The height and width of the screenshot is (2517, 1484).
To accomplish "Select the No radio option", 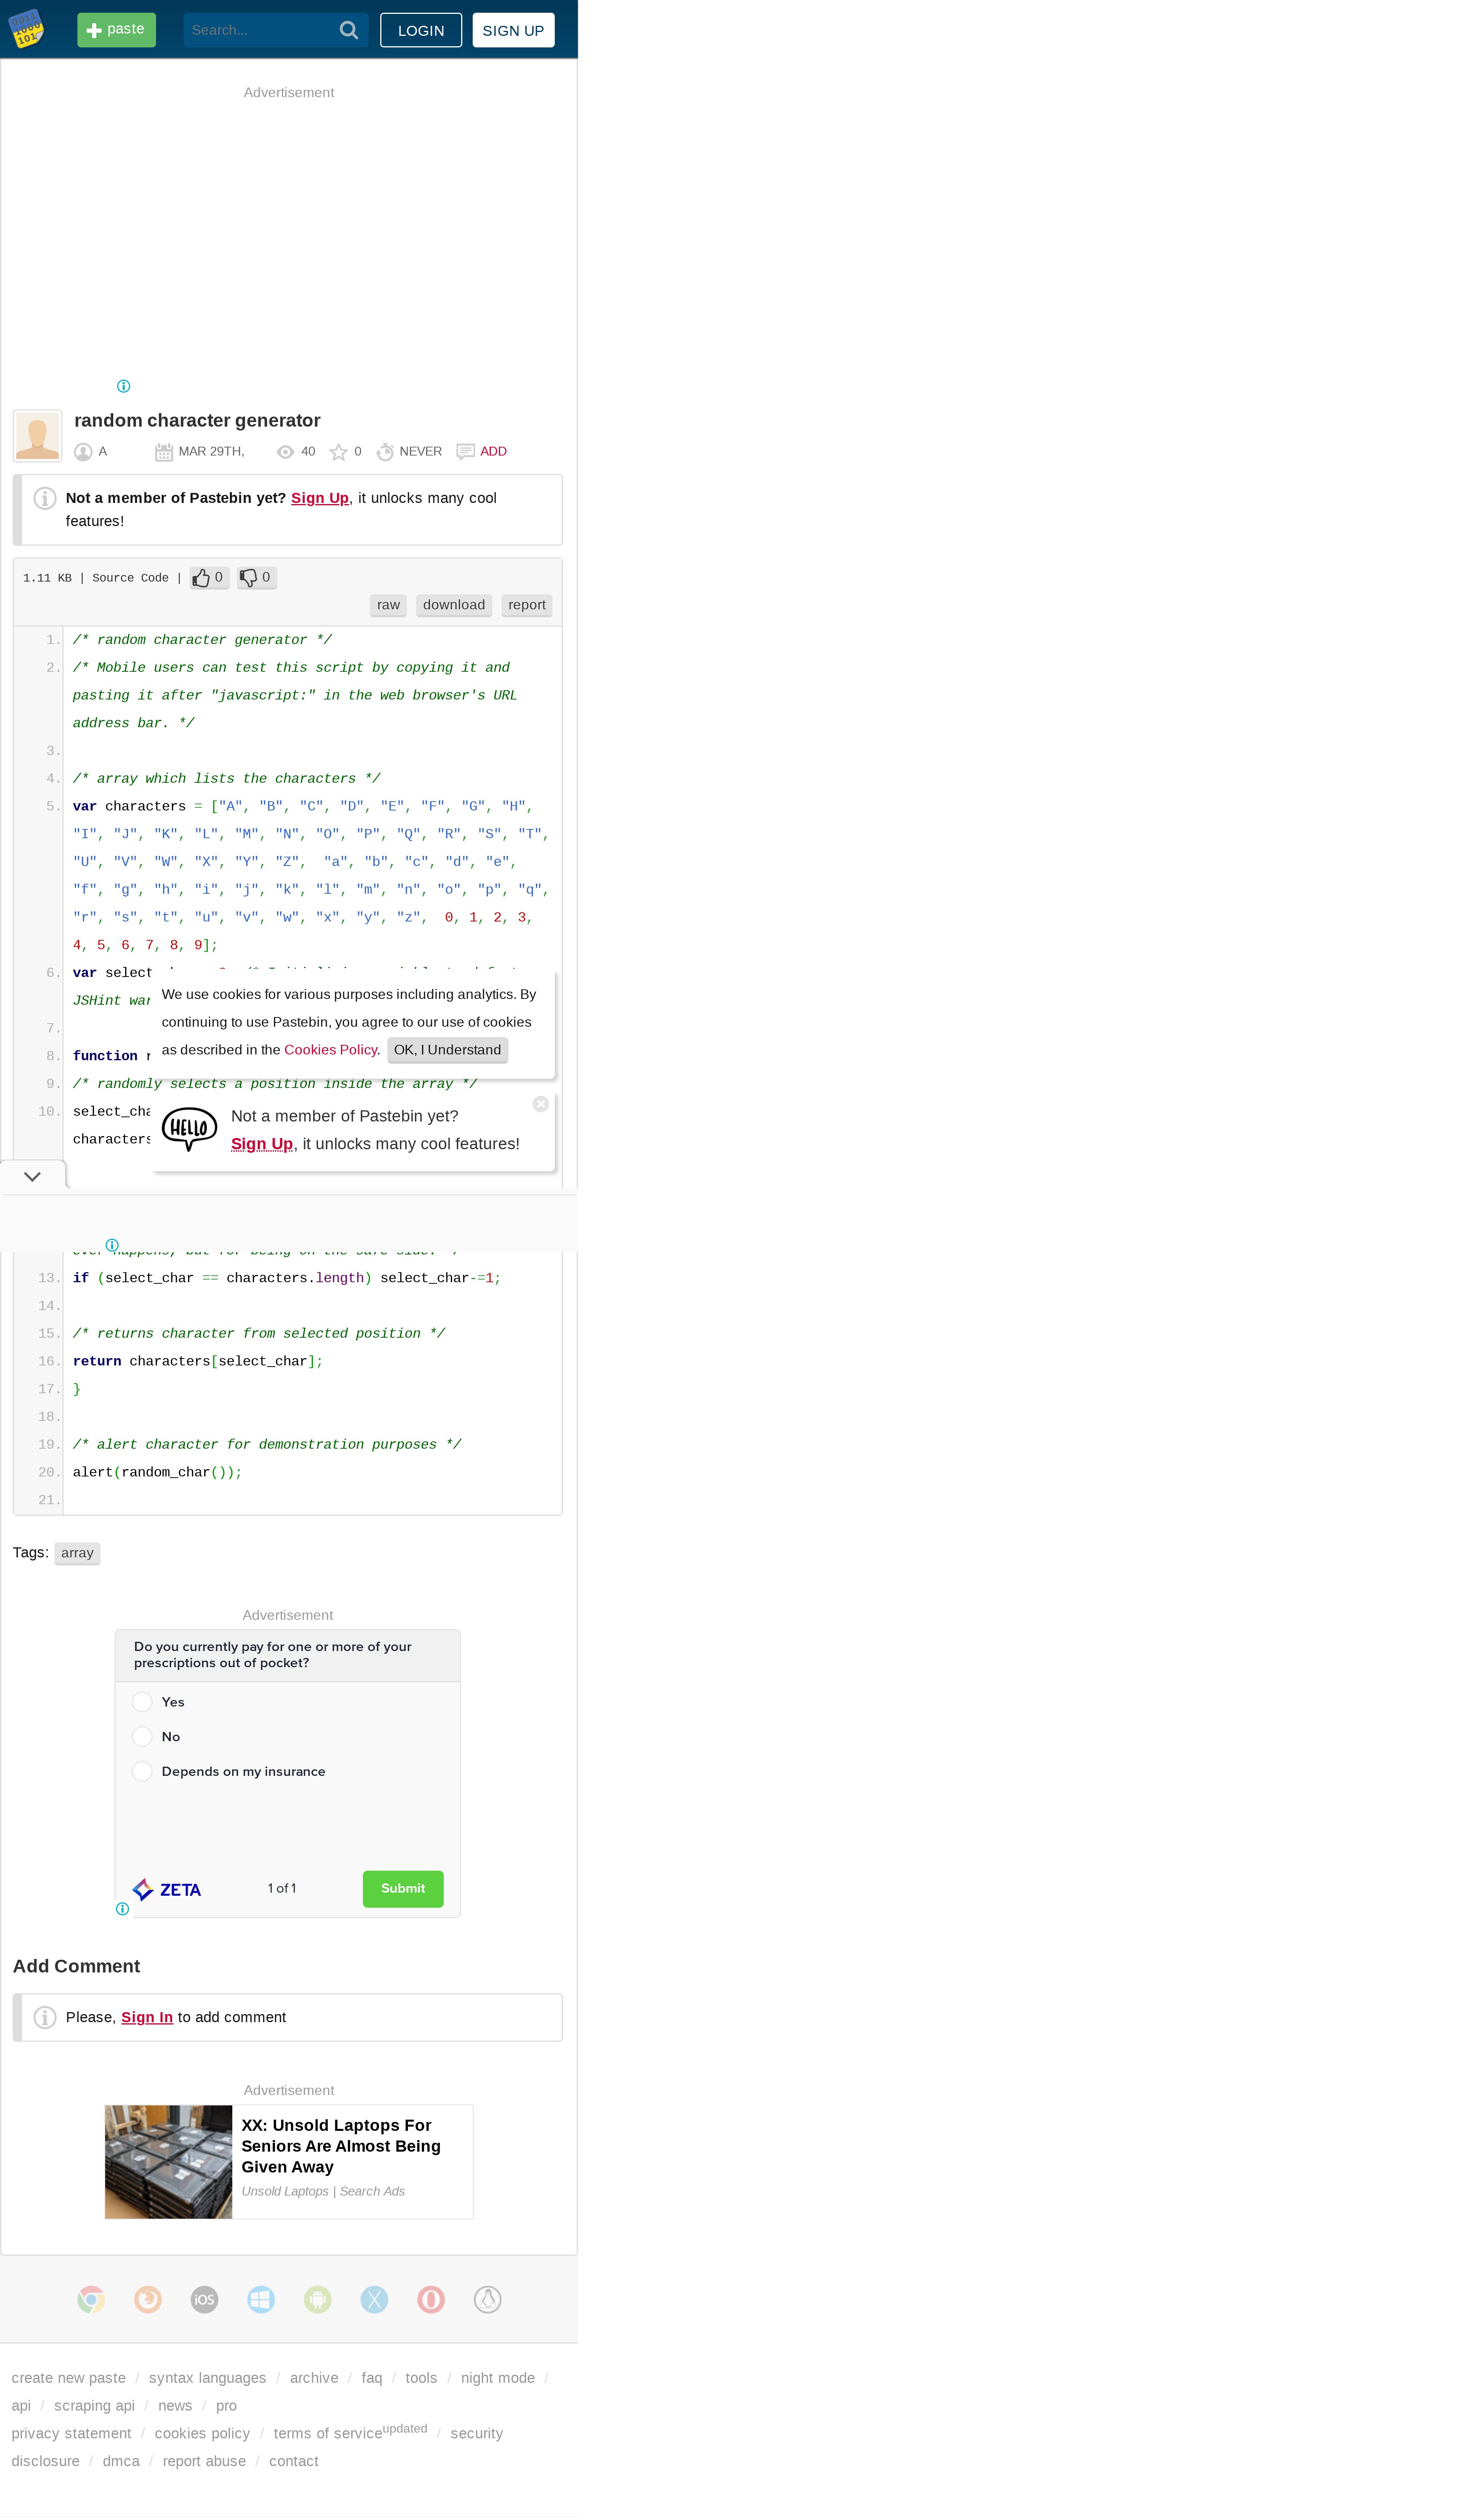I will pos(142,1738).
